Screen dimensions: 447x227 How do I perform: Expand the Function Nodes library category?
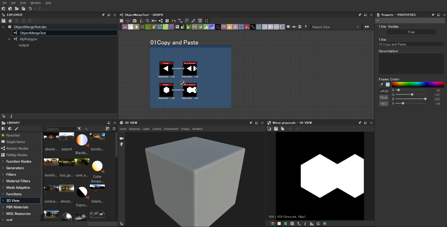3,161
